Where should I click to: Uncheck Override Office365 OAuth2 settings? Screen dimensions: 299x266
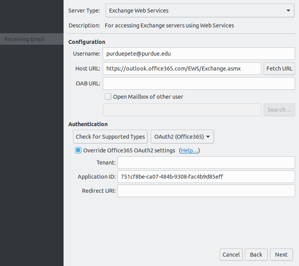78,150
